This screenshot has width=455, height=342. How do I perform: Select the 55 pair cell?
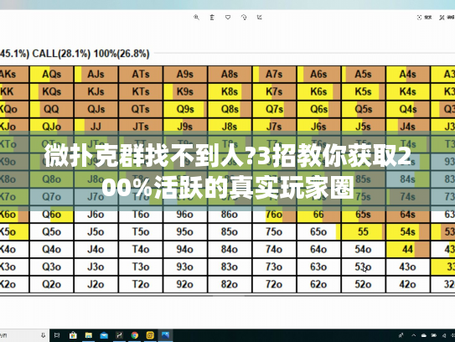tap(364, 232)
